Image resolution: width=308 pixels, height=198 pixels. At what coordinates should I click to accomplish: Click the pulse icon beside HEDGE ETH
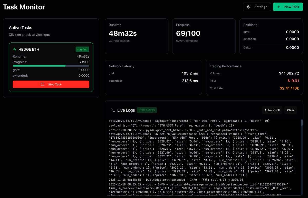point(15,49)
